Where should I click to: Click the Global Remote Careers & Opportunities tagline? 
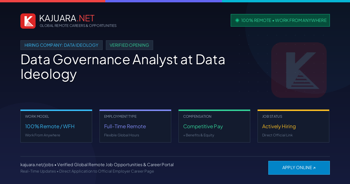pos(78,26)
